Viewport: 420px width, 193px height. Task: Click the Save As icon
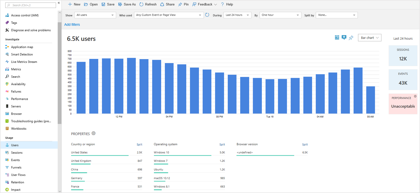coord(120,4)
